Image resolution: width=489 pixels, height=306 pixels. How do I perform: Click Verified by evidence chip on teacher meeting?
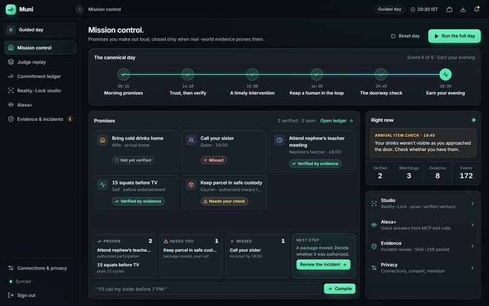click(x=315, y=163)
